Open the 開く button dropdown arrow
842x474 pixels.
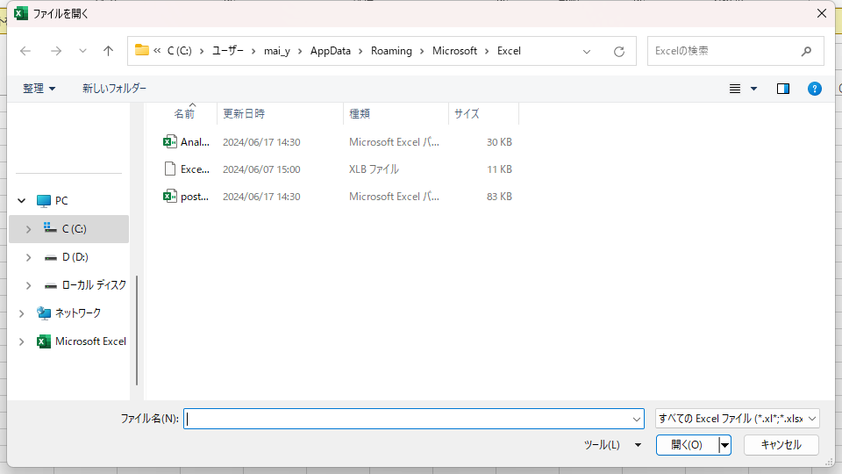coord(725,445)
